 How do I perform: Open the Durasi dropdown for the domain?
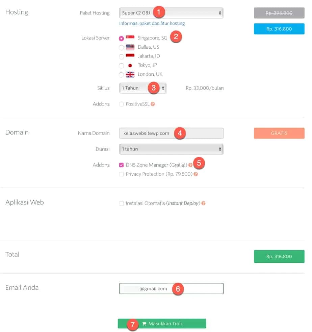[171, 149]
